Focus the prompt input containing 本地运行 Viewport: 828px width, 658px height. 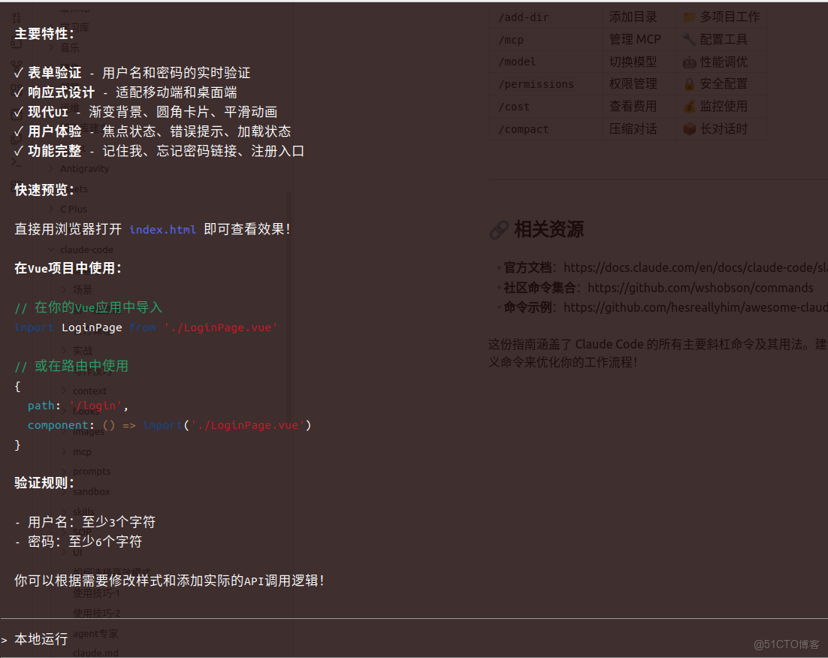click(x=414, y=639)
